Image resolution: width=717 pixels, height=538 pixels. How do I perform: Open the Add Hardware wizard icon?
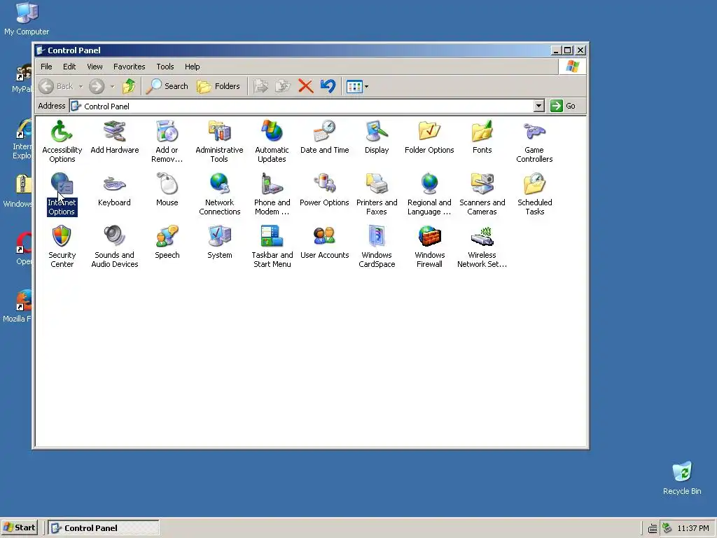pyautogui.click(x=114, y=137)
